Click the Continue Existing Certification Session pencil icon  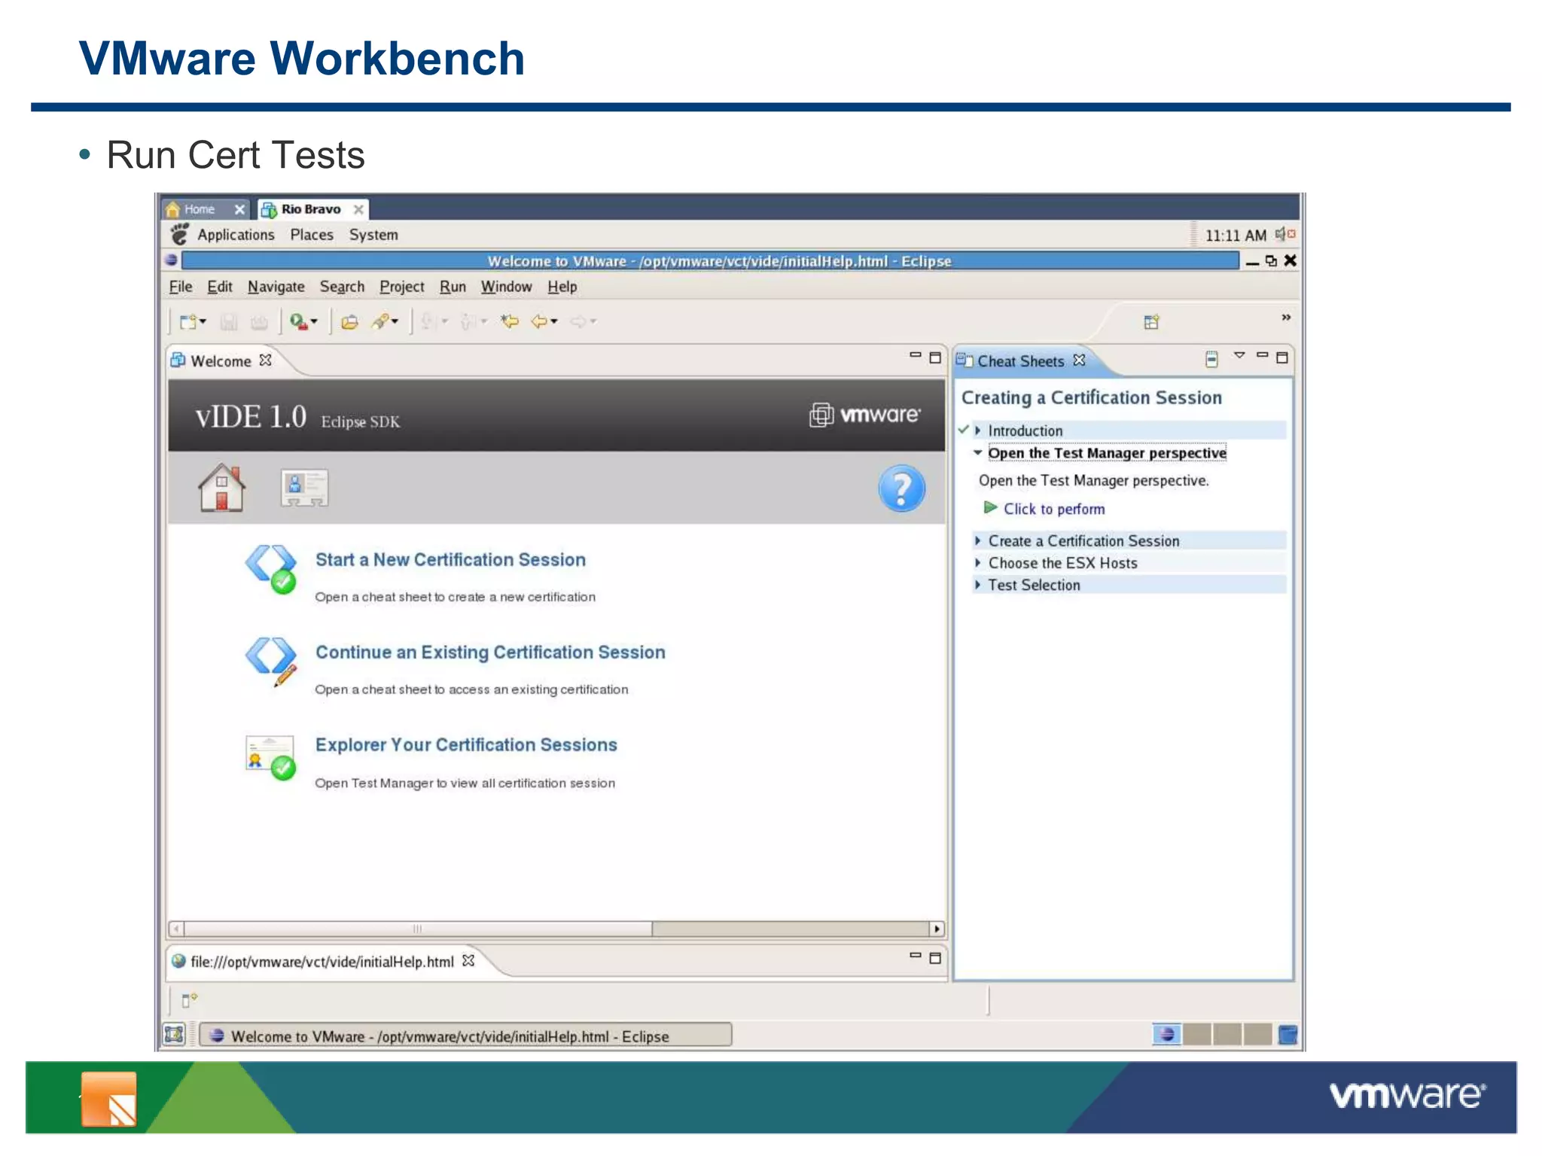tap(271, 661)
